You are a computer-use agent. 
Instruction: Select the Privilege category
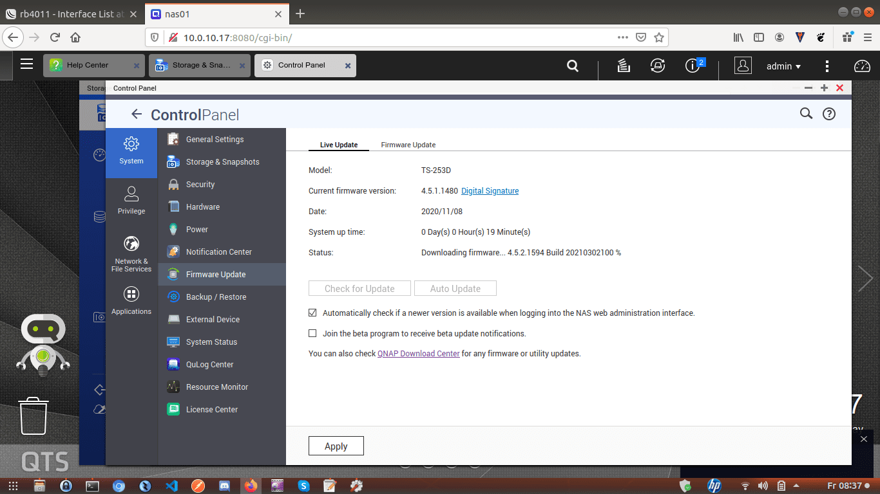point(131,200)
